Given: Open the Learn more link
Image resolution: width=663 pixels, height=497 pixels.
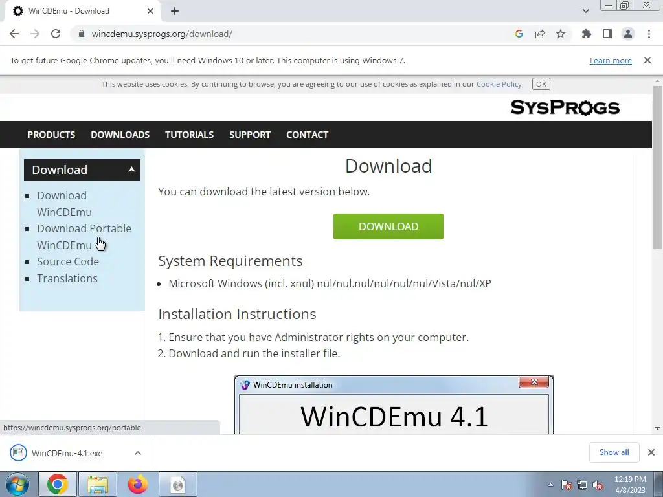Looking at the screenshot, I should pos(611,60).
